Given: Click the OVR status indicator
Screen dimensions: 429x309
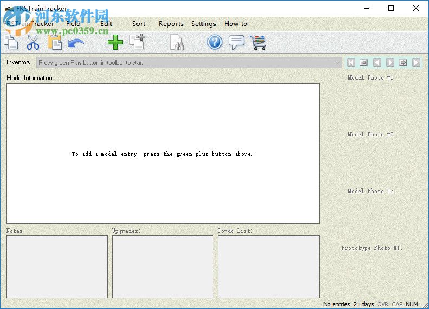Looking at the screenshot, I should click(x=383, y=304).
